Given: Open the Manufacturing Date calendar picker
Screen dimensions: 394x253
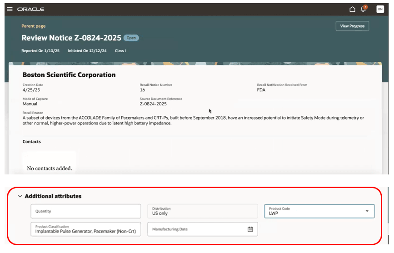Looking at the screenshot, I should click(250, 229).
